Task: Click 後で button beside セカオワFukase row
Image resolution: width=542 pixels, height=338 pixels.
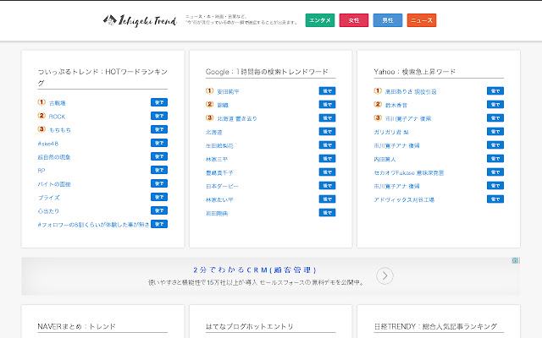Action: 495,172
